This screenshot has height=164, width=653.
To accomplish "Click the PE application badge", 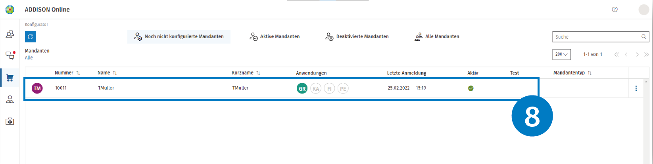I will click(x=343, y=88).
